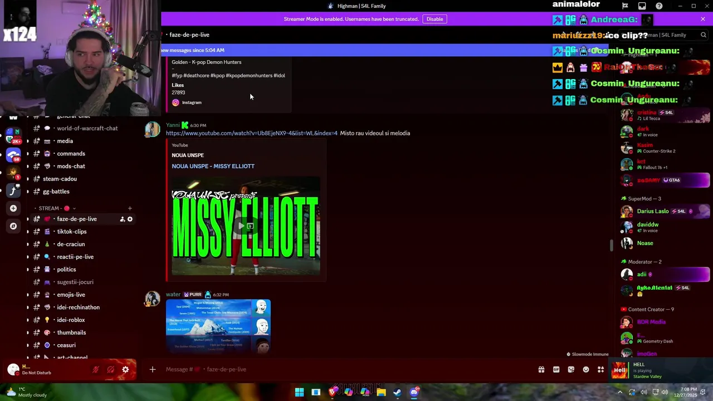The image size is (713, 401).
Task: Expand the de-craciun channel threads
Action: pos(28,244)
